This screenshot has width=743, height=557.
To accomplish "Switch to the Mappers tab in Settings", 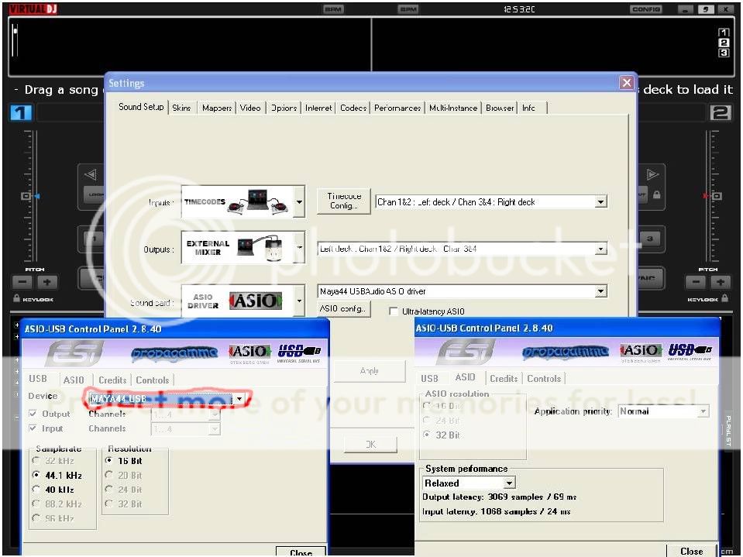I will coord(217,108).
